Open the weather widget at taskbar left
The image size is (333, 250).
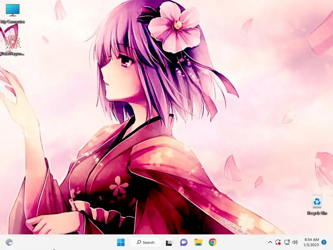coord(9,242)
